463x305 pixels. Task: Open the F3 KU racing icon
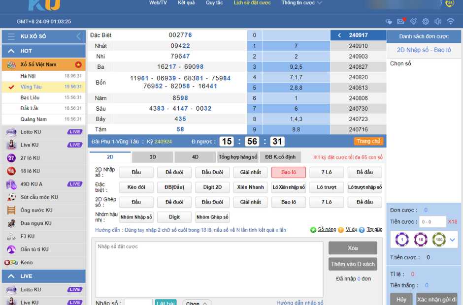[x=11, y=236]
